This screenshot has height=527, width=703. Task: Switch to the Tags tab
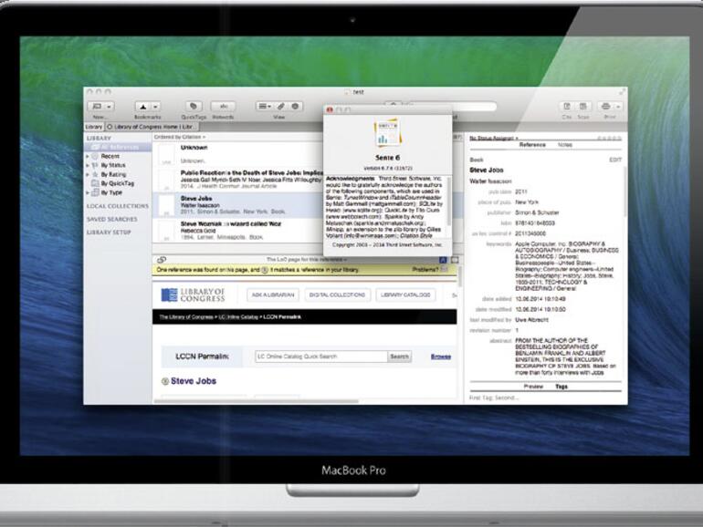[561, 387]
